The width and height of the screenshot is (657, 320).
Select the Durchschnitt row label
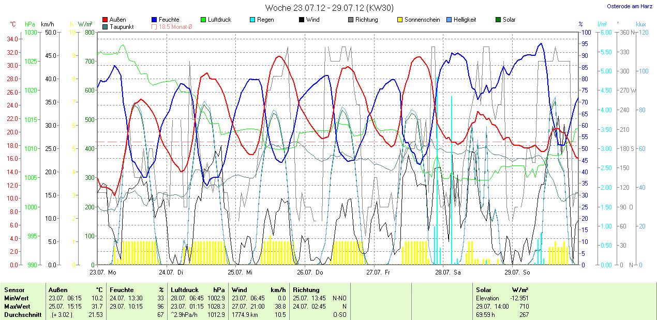pos(23,315)
